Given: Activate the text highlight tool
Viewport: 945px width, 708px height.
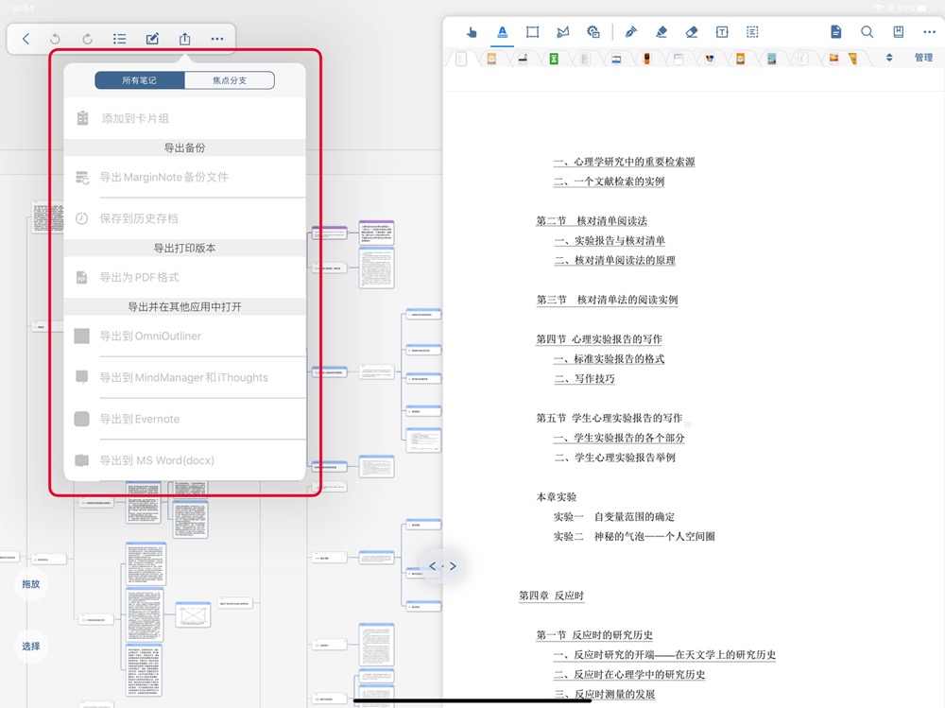Looking at the screenshot, I should pyautogui.click(x=502, y=31).
